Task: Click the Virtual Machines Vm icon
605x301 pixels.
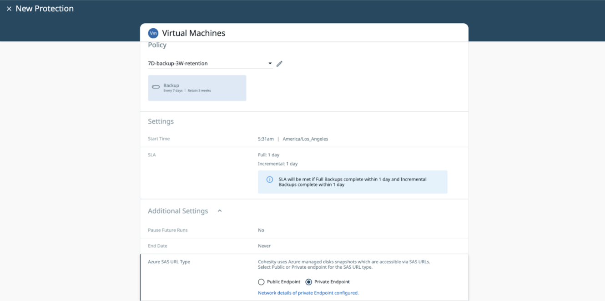Action: (x=153, y=33)
